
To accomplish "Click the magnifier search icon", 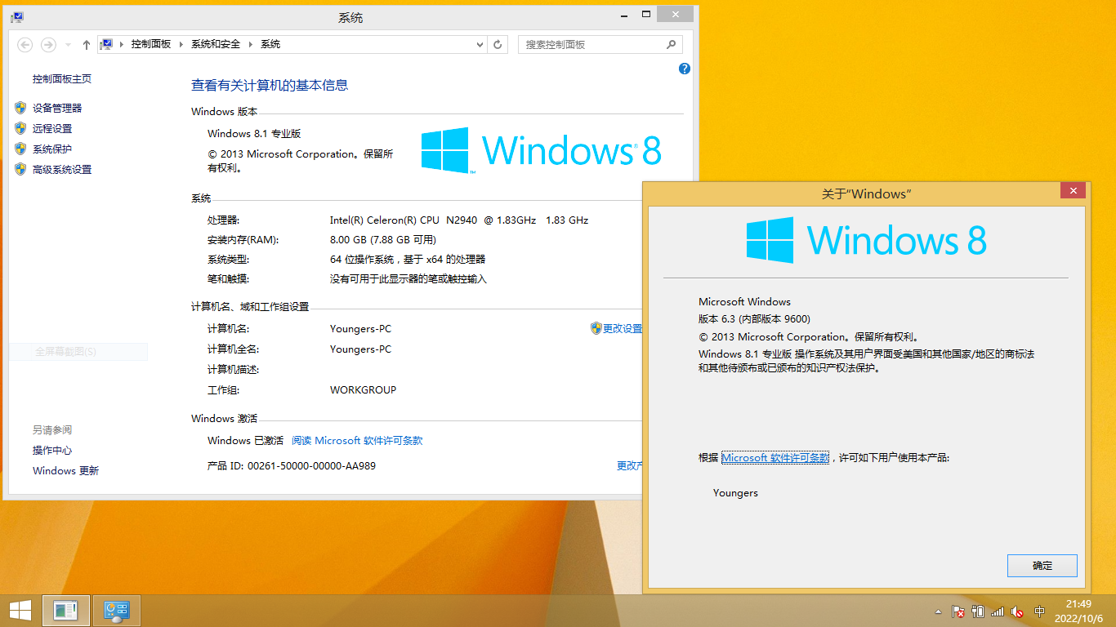I will (672, 45).
